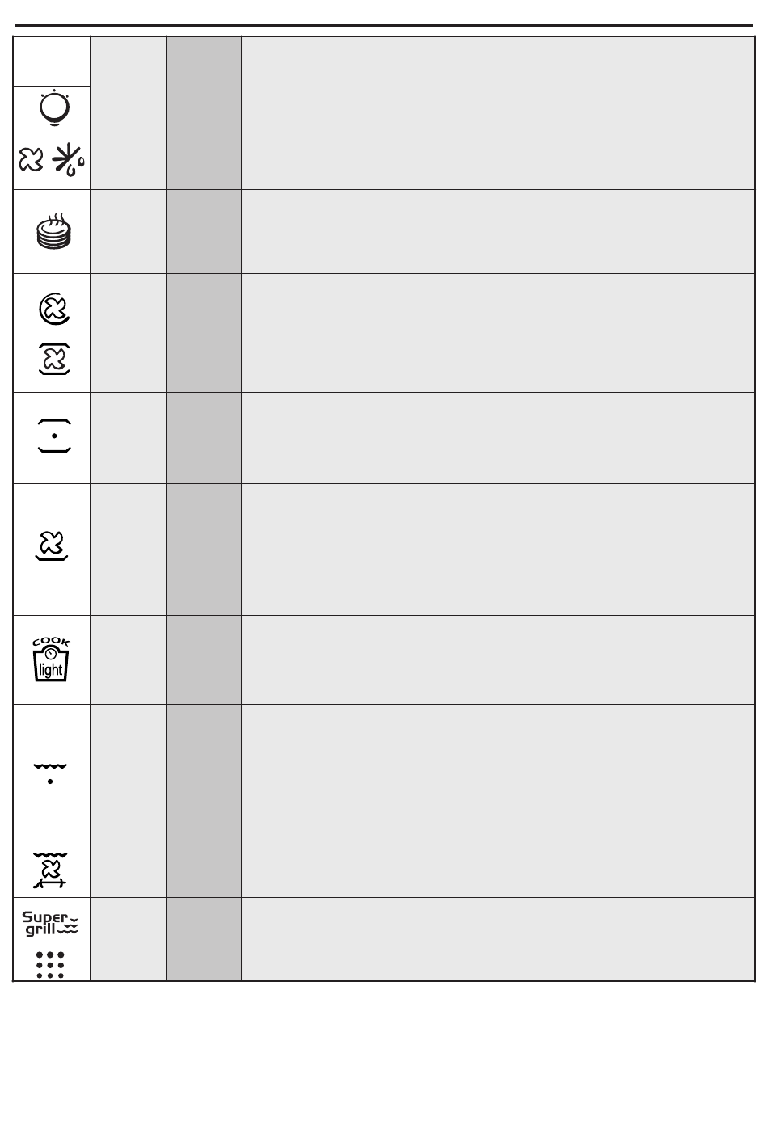Click the top and bottom heat icon
This screenshot has width=768, height=1125.
coord(54,436)
